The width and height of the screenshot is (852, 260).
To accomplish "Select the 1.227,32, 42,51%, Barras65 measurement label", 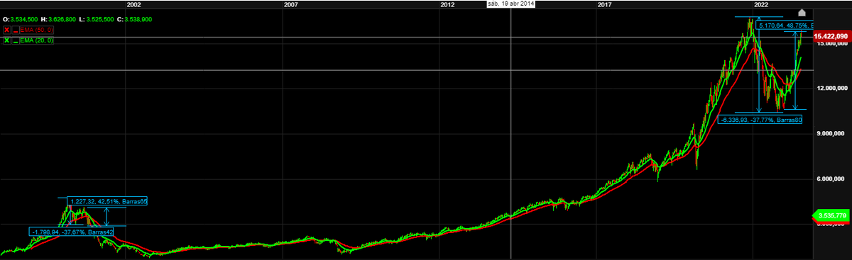I will 107,201.
